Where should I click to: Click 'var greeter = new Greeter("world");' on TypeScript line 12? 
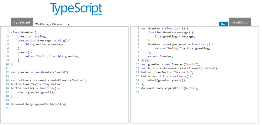coord(40,72)
